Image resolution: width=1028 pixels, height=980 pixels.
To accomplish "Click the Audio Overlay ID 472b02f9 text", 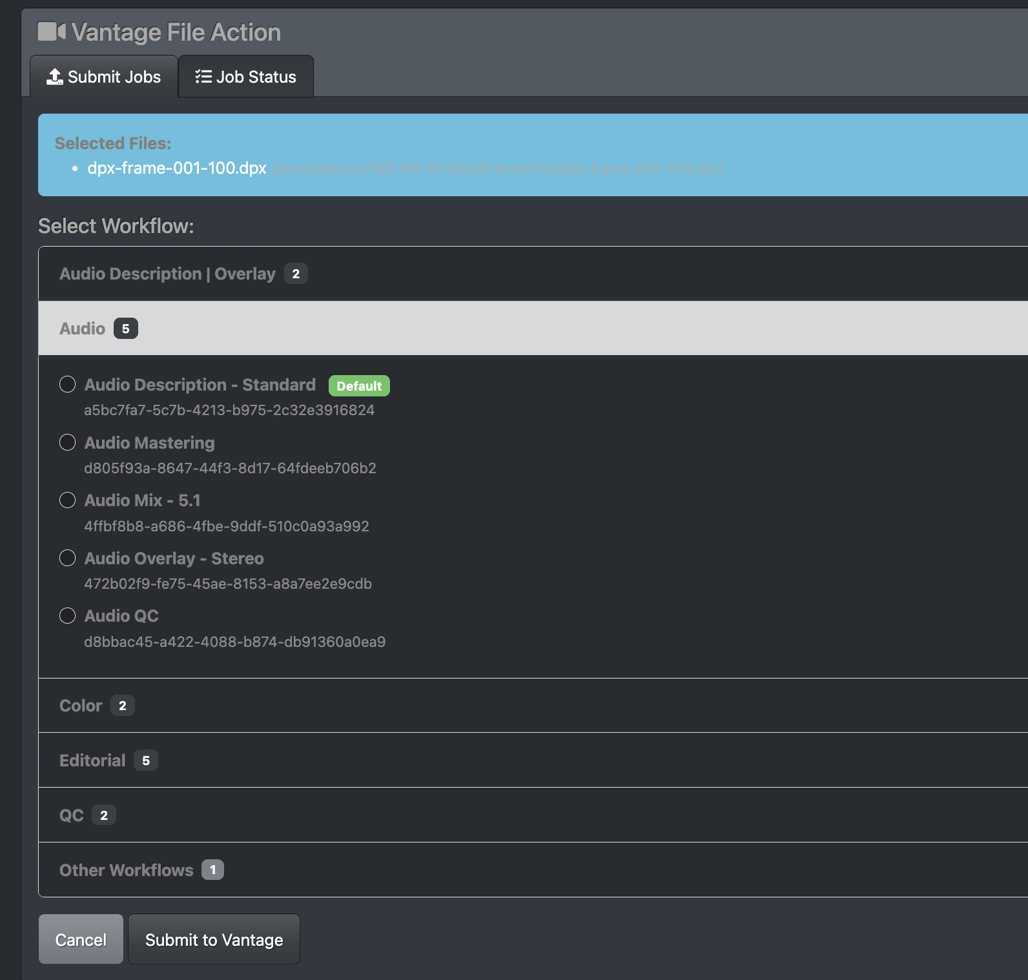I will click(x=228, y=584).
